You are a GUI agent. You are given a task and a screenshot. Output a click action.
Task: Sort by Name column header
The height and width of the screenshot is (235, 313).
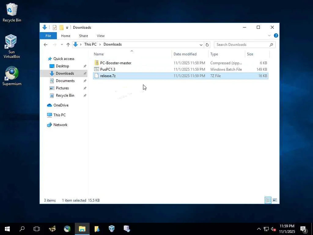pos(99,54)
